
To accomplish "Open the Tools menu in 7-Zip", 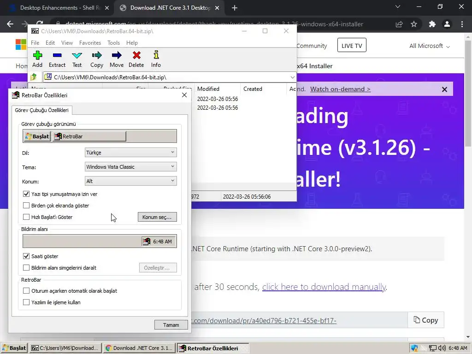I will click(x=113, y=43).
